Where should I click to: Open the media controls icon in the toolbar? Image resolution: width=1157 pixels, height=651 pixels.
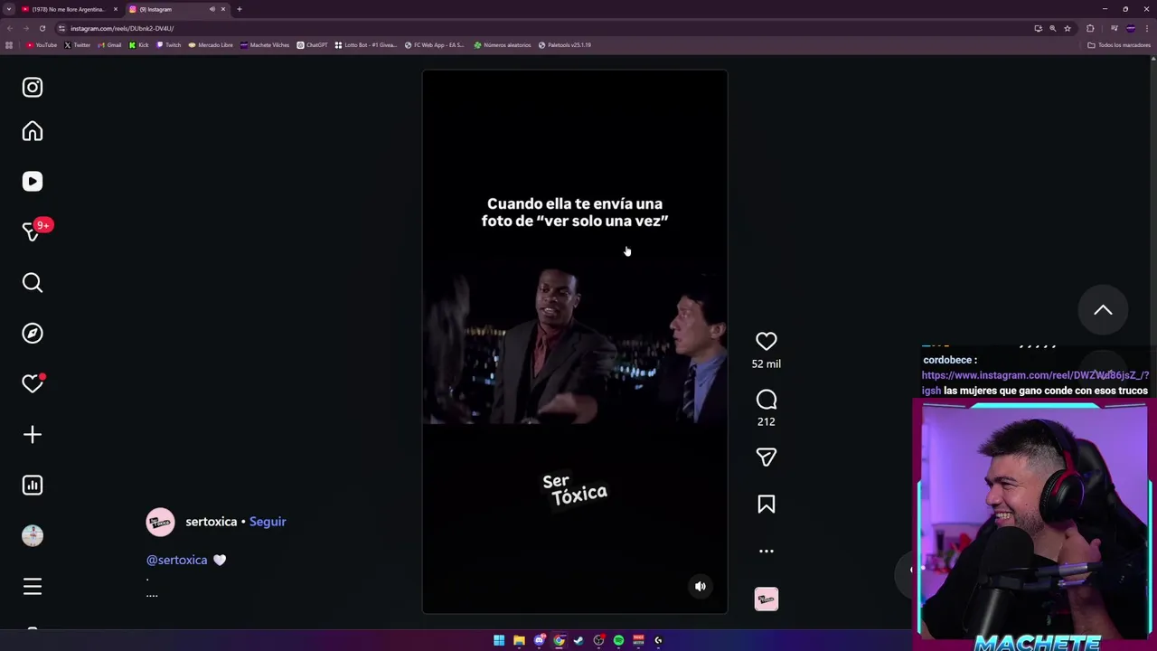tap(1115, 28)
